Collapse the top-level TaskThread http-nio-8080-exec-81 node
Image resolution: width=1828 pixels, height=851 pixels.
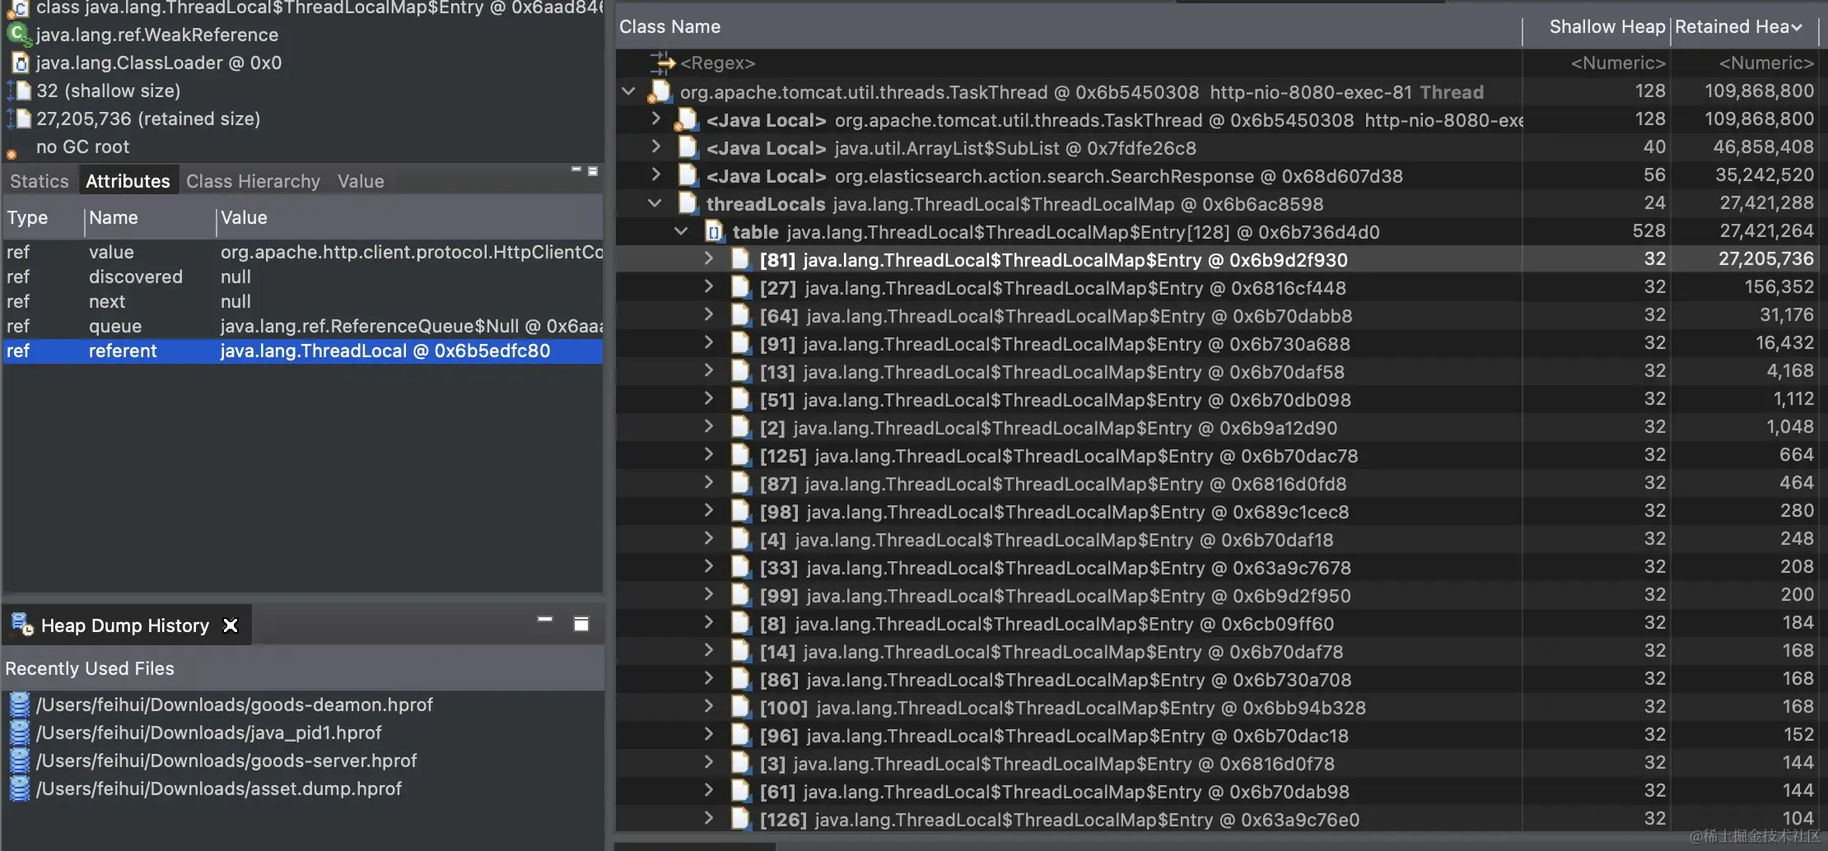click(x=629, y=91)
